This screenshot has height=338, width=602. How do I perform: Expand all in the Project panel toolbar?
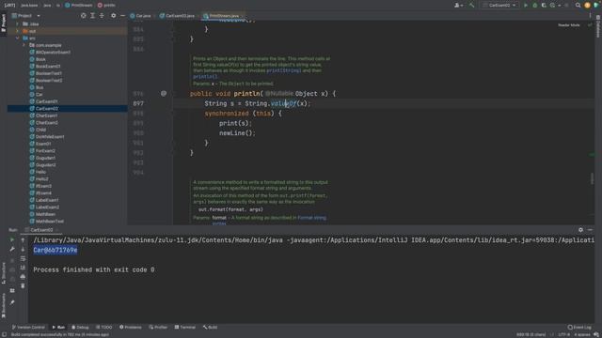[92, 16]
